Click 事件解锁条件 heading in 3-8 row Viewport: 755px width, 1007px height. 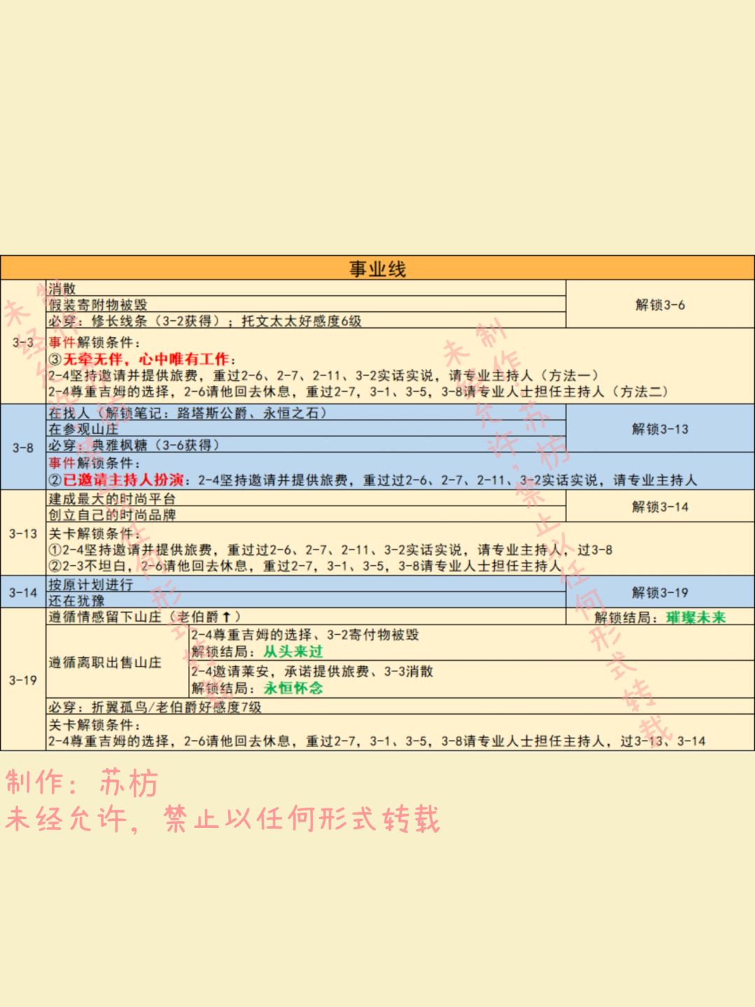click(x=94, y=463)
